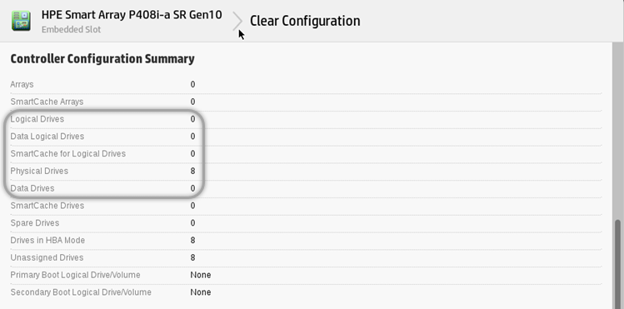
Task: Click the Controller Configuration Summary heading
Action: [102, 59]
